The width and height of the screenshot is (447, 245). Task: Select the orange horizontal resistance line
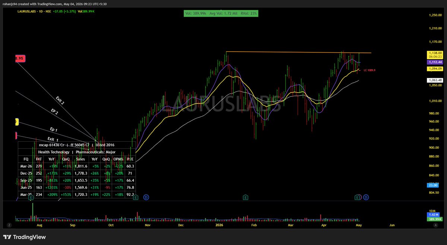tap(298, 52)
